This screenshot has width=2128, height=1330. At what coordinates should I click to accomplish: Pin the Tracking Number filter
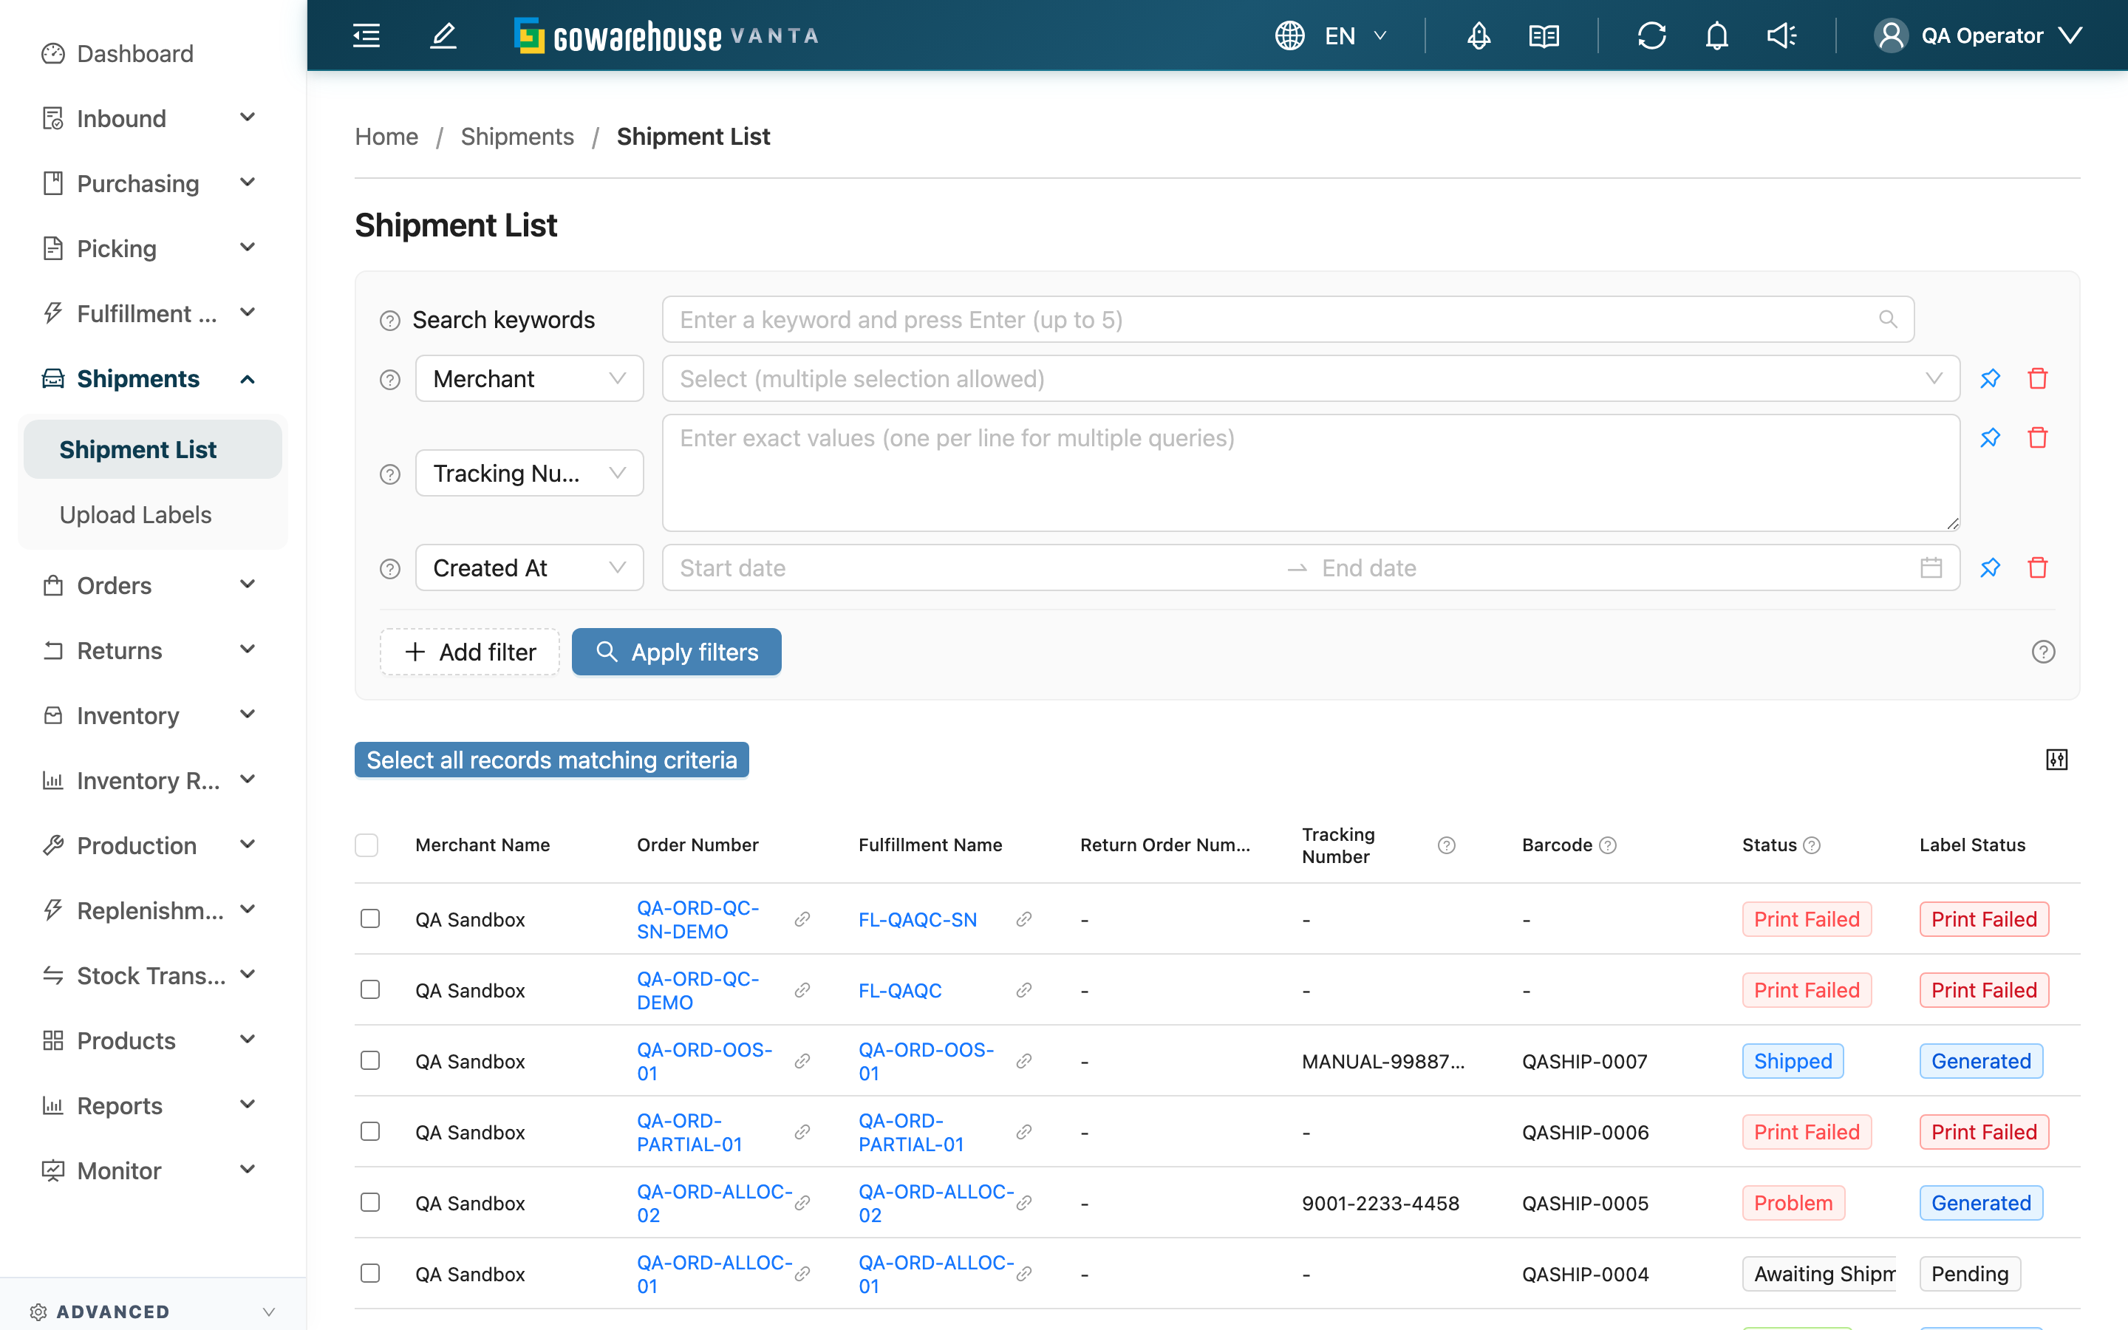click(x=1990, y=437)
